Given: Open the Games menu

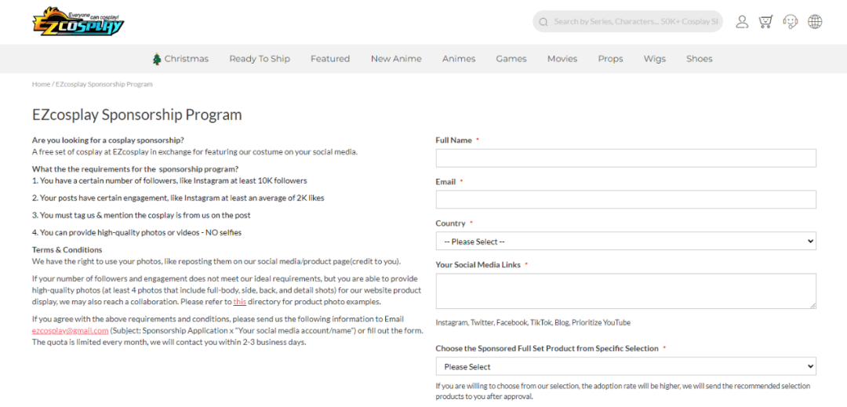Looking at the screenshot, I should click(511, 59).
